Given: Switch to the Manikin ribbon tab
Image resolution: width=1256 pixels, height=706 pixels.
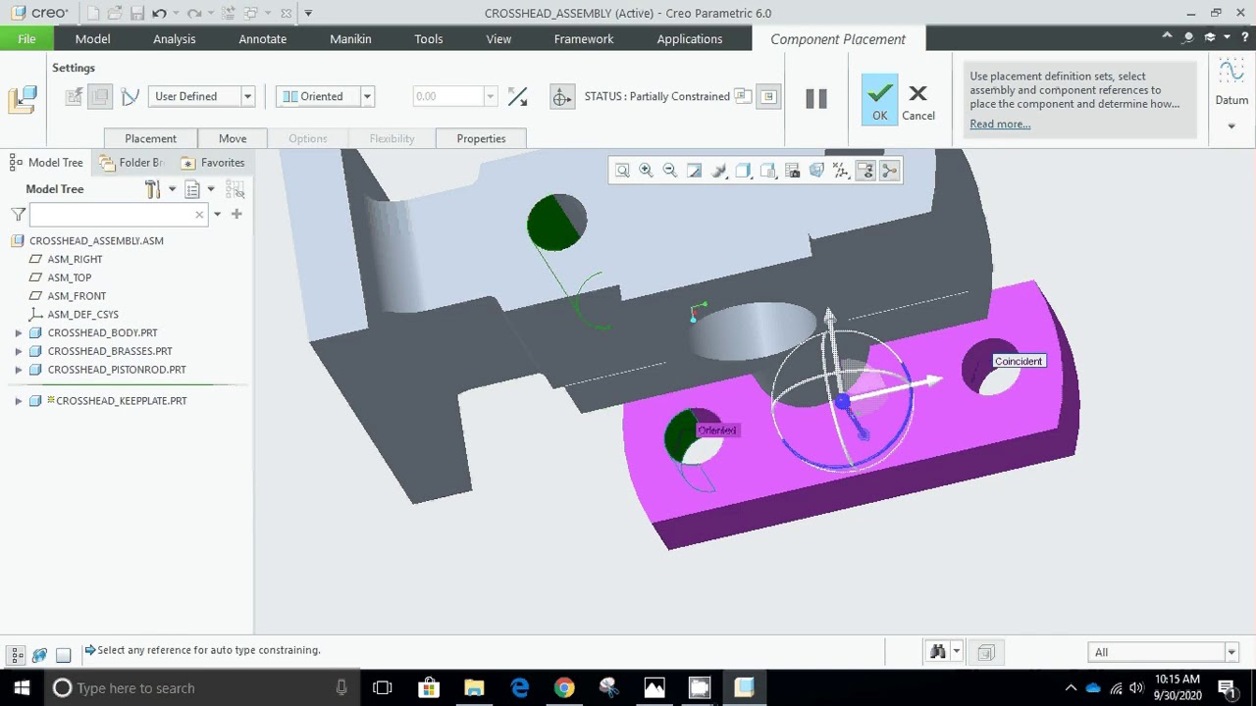Looking at the screenshot, I should pyautogui.click(x=350, y=38).
